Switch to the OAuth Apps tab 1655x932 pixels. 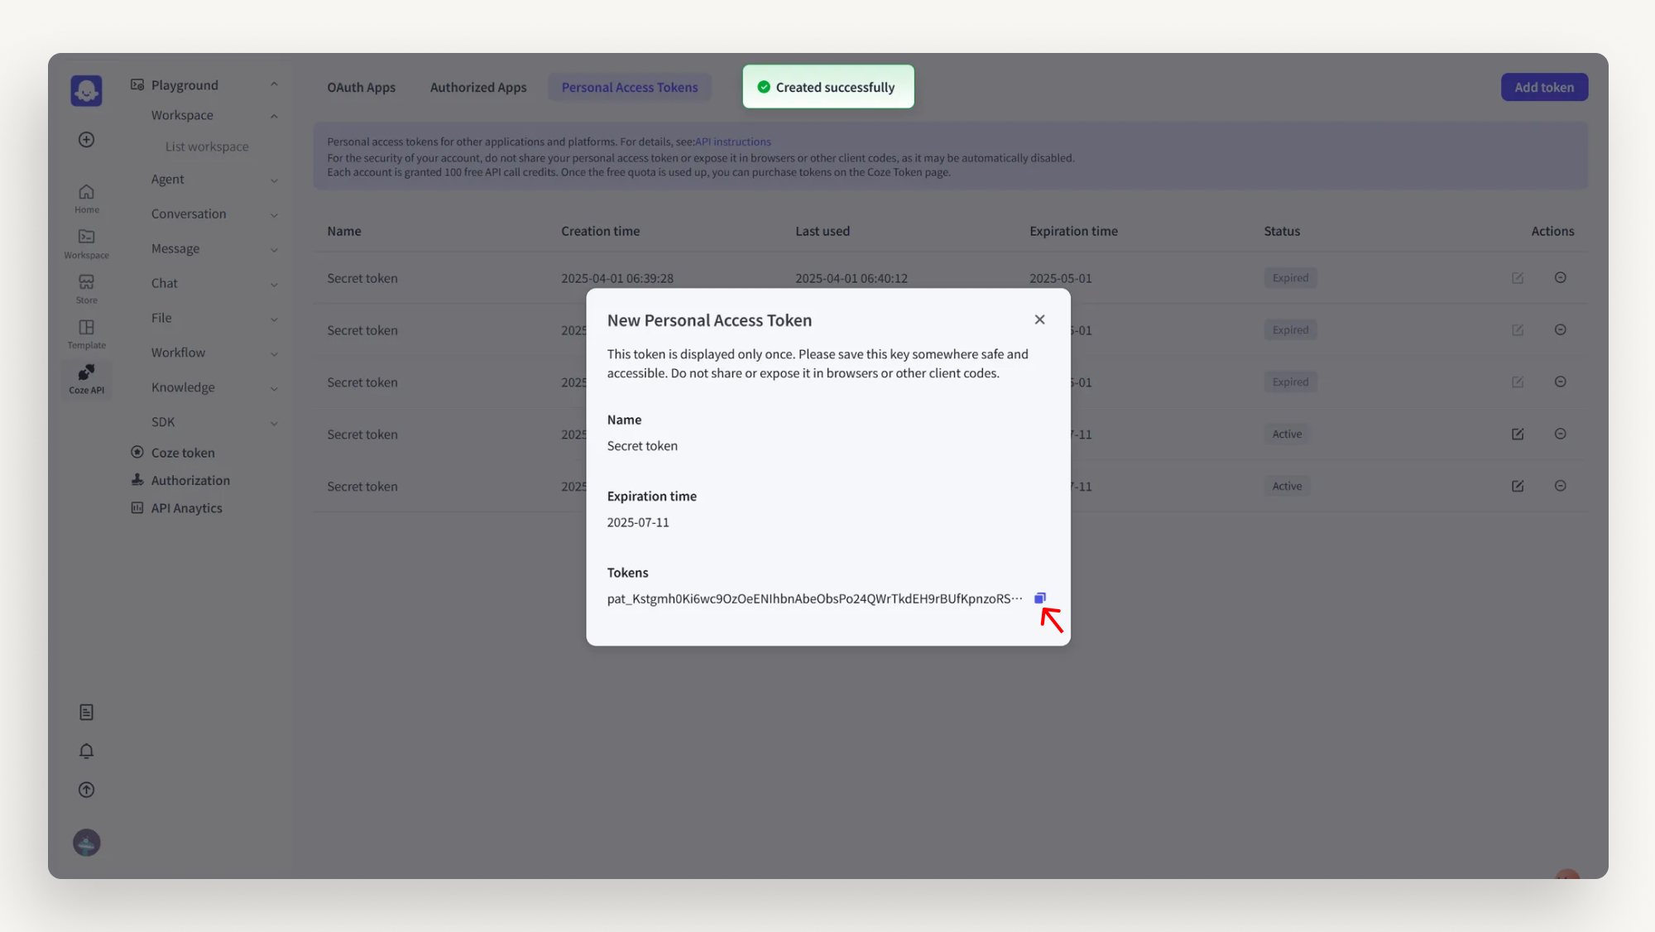coord(361,88)
